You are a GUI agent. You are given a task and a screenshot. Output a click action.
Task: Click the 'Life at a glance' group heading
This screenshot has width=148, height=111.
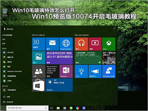(x=38, y=35)
